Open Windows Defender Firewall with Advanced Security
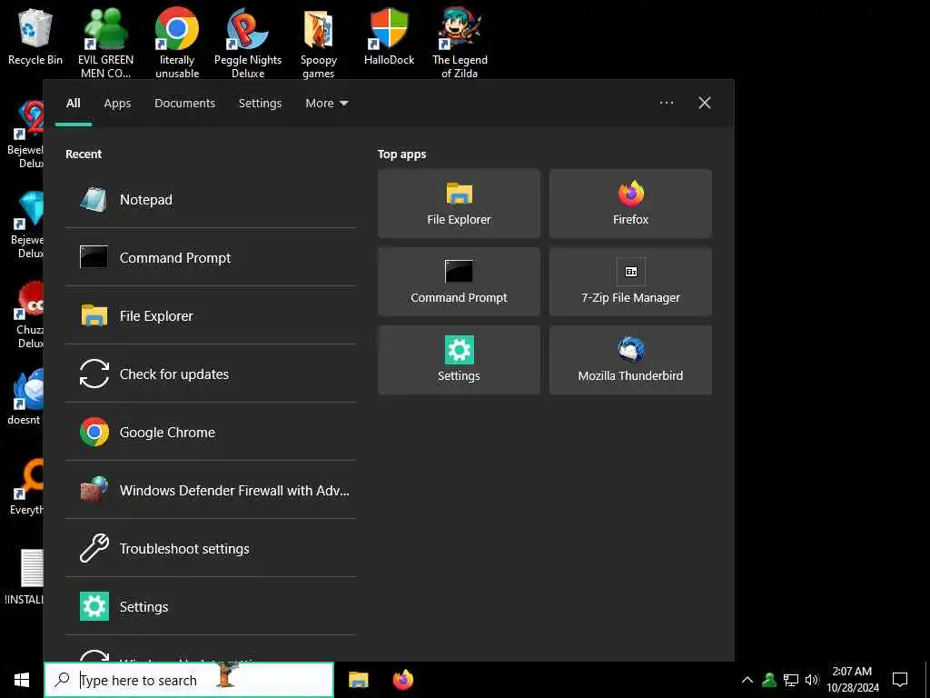The width and height of the screenshot is (930, 698). [211, 490]
